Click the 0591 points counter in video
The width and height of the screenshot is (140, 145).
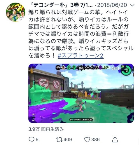[x=115, y=69]
